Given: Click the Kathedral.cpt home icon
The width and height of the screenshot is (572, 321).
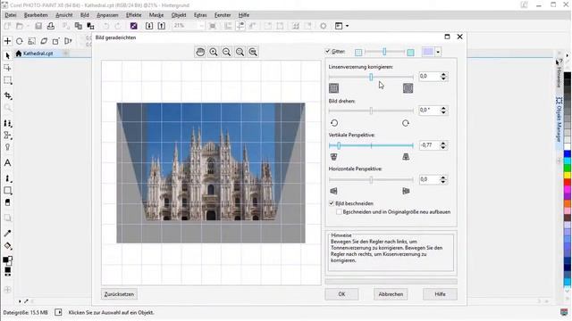Looking at the screenshot, I should (x=19, y=53).
